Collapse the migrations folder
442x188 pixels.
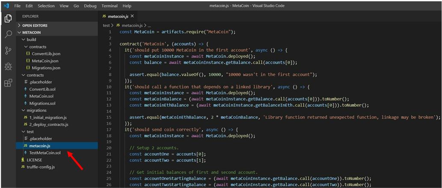[x=36, y=110]
